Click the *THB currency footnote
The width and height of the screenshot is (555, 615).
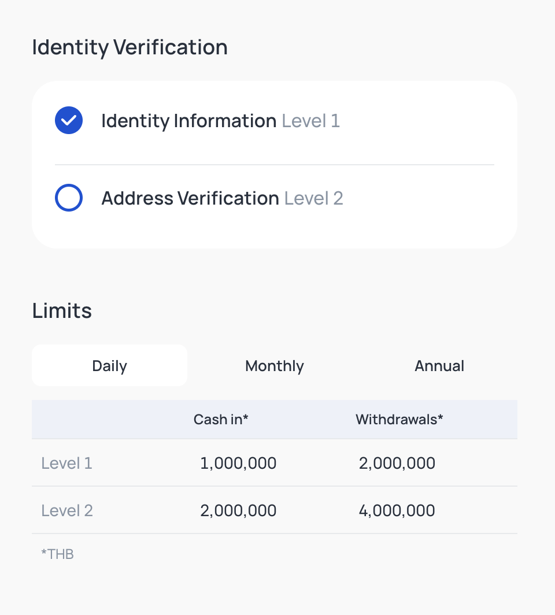click(x=57, y=554)
